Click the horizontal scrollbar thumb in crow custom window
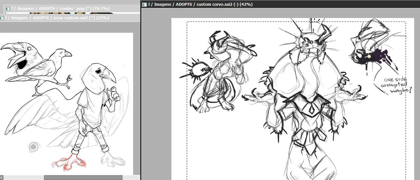The height and width of the screenshot is (180, 420). coord(83,178)
